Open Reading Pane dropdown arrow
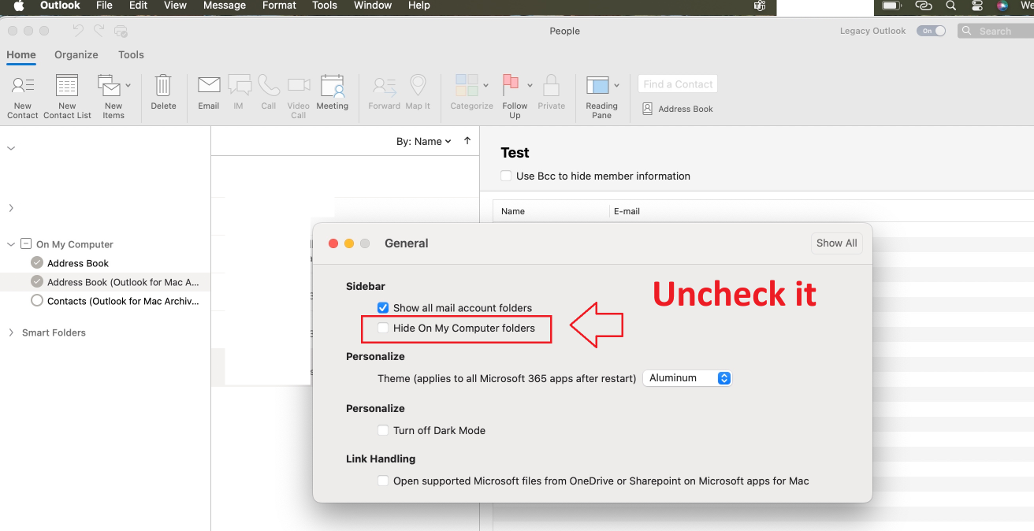The width and height of the screenshot is (1034, 531). (616, 84)
